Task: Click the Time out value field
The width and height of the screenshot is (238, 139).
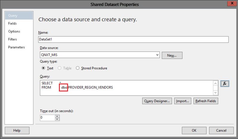Action: tap(47, 118)
